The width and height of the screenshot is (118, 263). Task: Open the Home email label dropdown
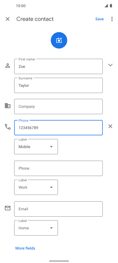tap(36, 228)
